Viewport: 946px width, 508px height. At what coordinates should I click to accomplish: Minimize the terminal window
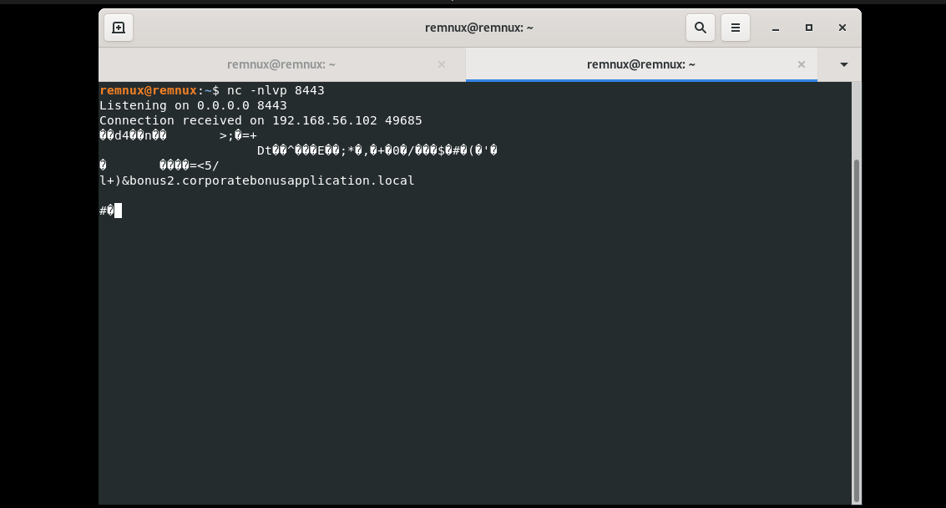(x=776, y=28)
